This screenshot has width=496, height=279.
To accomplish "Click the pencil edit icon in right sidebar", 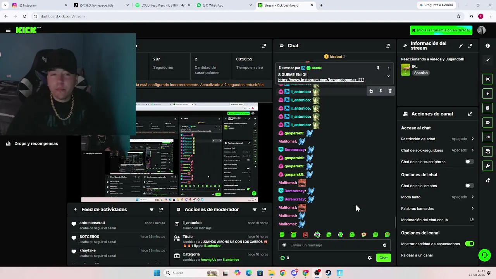I will click(487, 60).
